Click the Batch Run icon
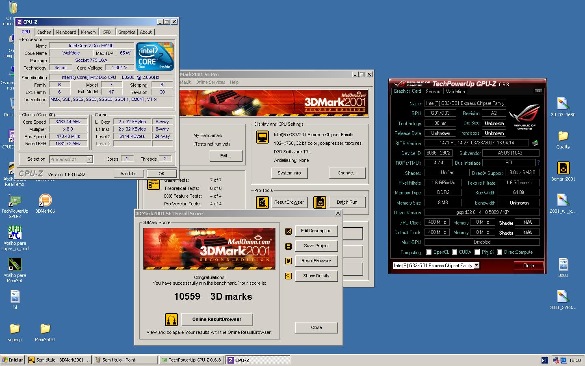Image resolution: width=585 pixels, height=366 pixels. pyautogui.click(x=320, y=202)
